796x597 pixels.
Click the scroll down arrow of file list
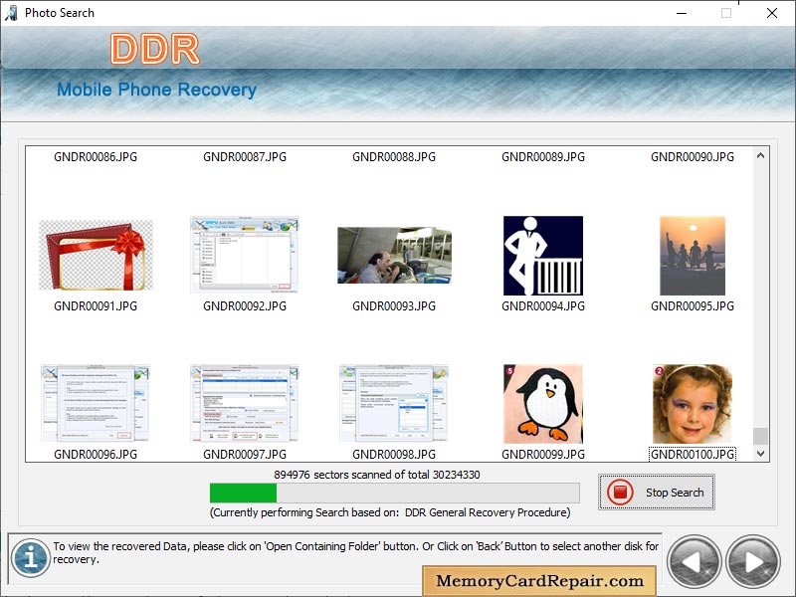click(x=760, y=454)
